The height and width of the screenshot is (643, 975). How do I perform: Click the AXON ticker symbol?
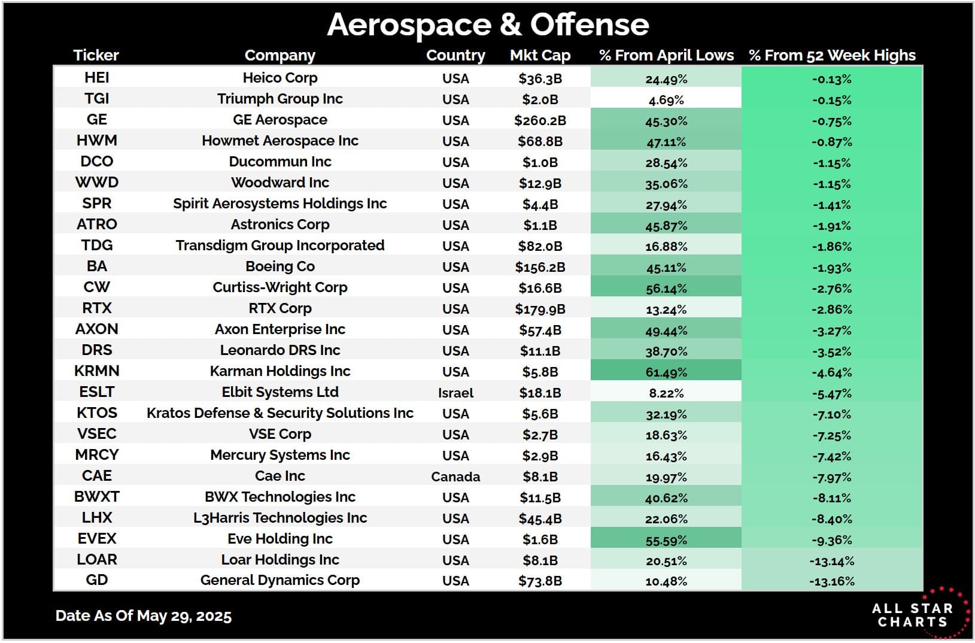pos(96,329)
